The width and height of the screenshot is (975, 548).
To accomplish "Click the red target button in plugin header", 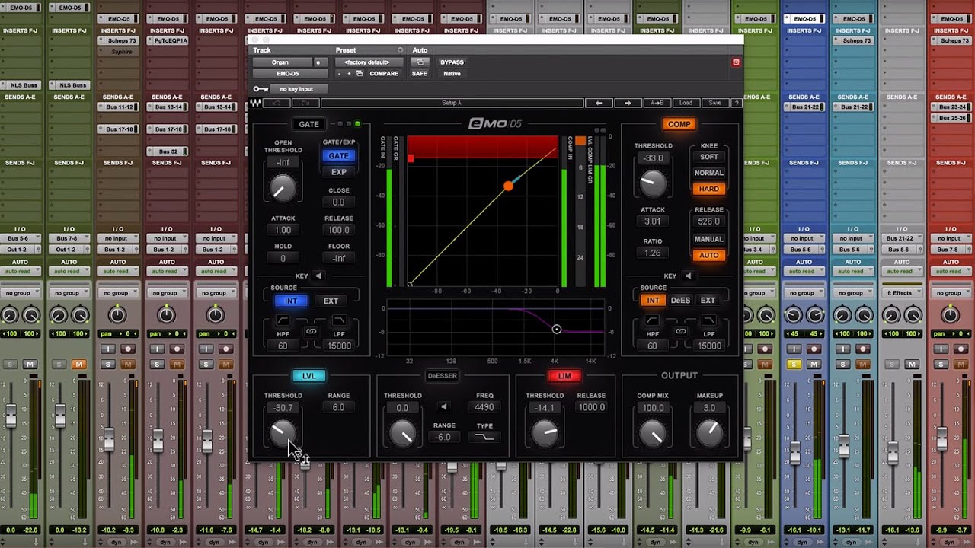I will click(736, 62).
